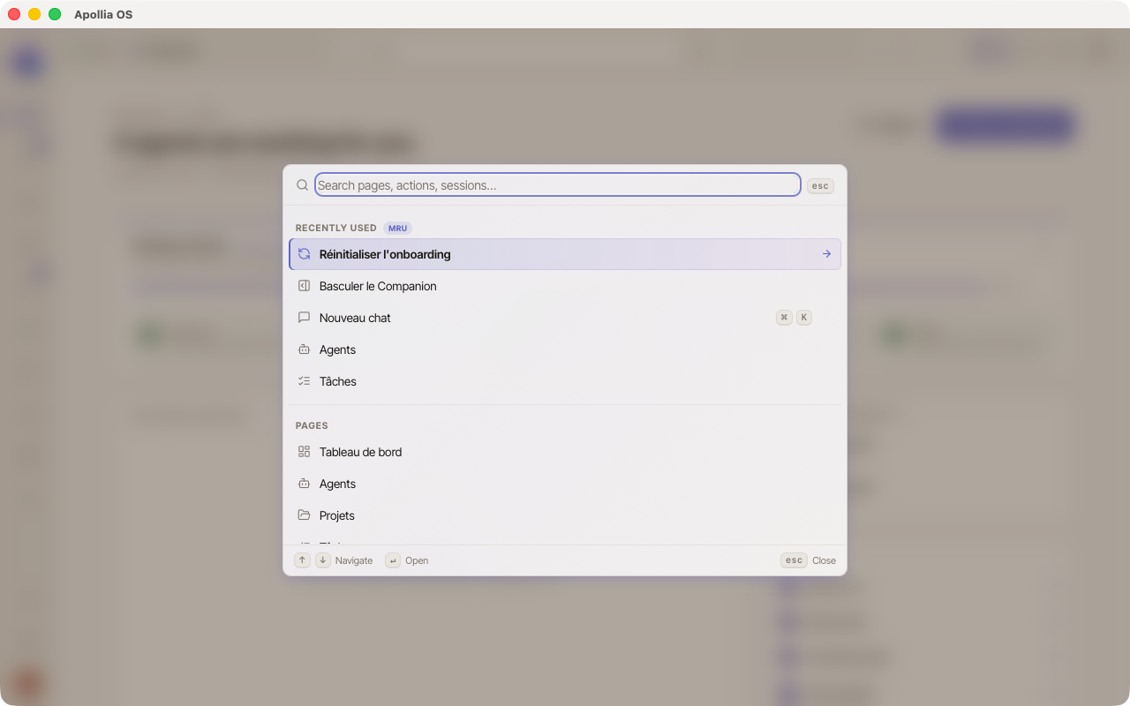Click the Tableau de bord grid icon

(304, 452)
